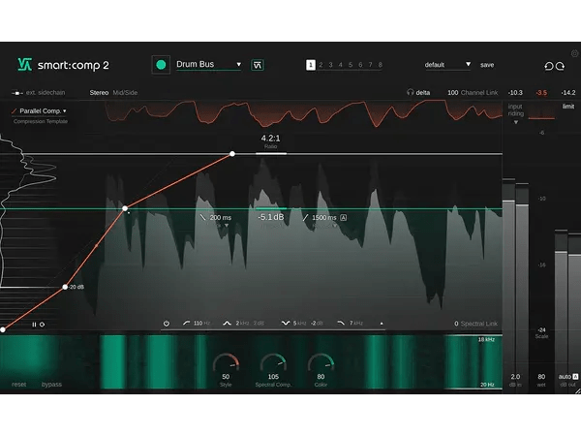Click the sonible logo next to smart:comp 2
This screenshot has height=436, width=581.
[24, 65]
